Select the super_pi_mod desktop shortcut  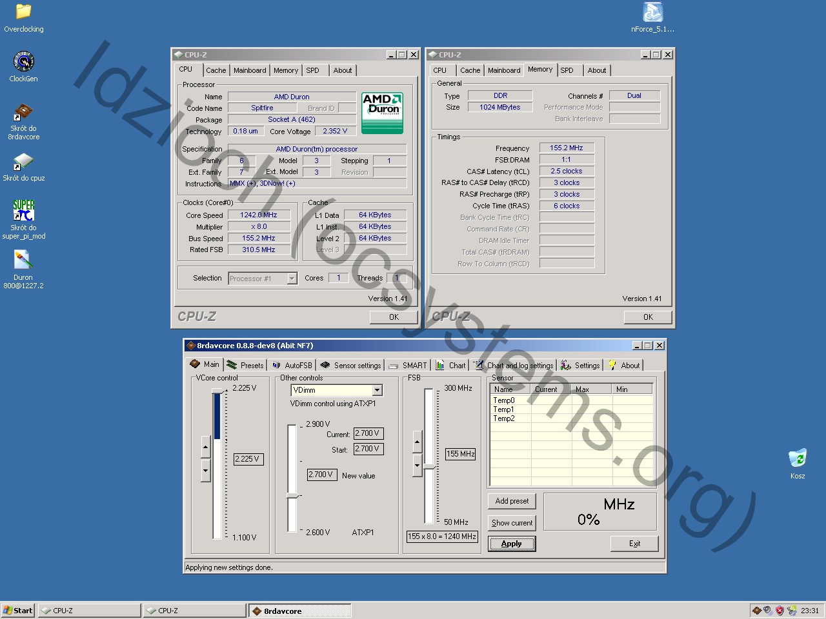(23, 219)
